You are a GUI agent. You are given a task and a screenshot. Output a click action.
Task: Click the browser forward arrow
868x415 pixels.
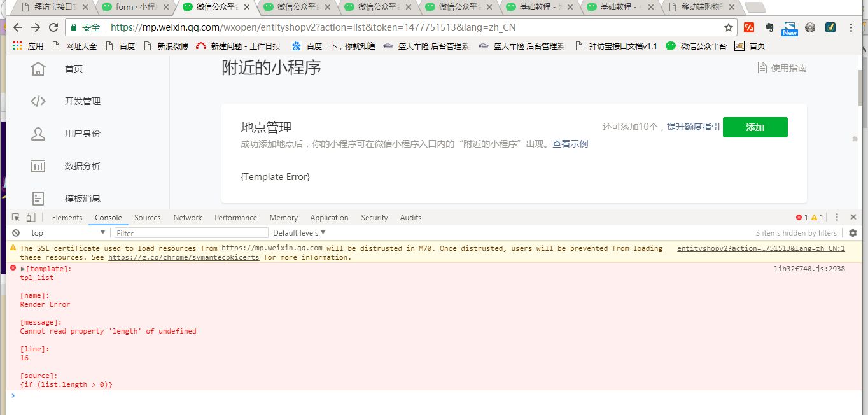click(x=36, y=27)
